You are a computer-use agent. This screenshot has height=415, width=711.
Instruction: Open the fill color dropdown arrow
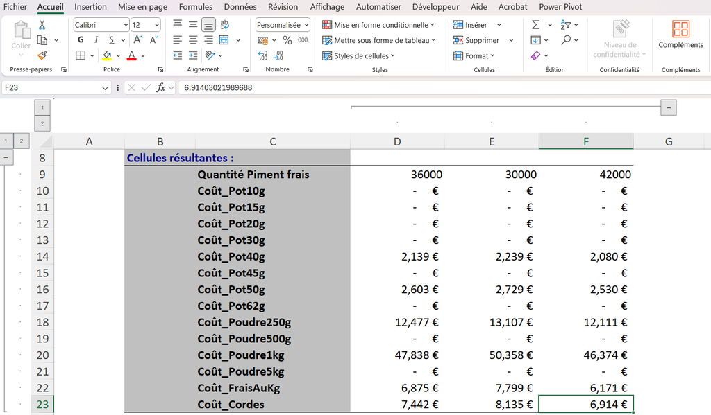click(117, 55)
